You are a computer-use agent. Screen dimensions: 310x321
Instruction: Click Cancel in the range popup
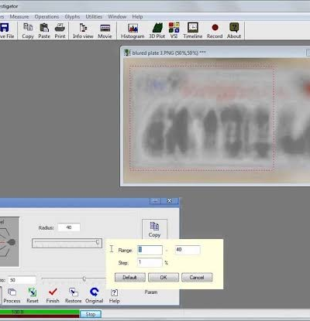coord(197,278)
